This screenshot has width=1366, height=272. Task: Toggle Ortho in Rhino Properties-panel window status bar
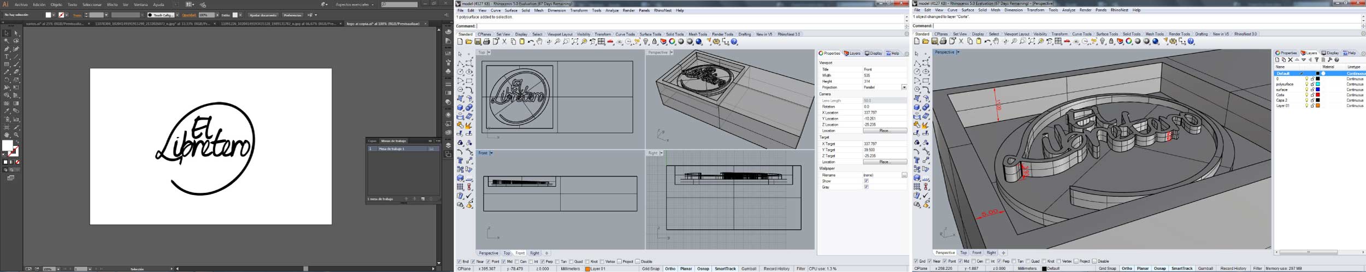[x=670, y=269]
